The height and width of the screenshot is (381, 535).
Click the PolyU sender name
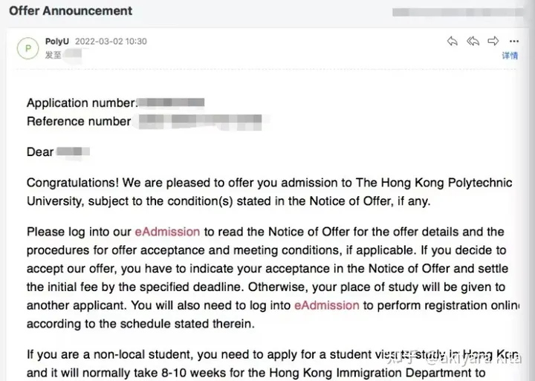click(x=57, y=42)
